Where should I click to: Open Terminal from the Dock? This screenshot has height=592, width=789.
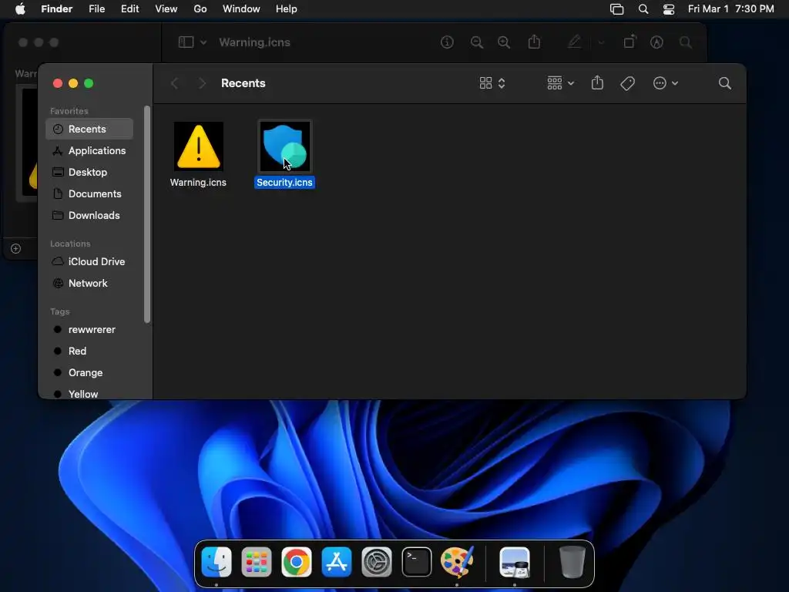(x=417, y=562)
